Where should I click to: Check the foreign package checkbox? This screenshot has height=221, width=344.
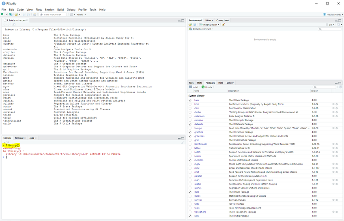click(x=190, y=128)
